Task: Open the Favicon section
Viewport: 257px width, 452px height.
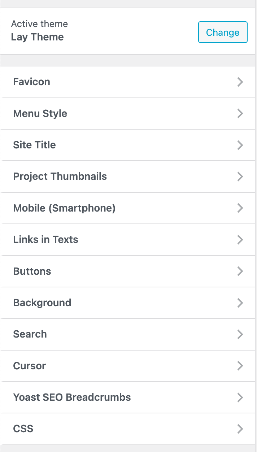Action: [32, 82]
